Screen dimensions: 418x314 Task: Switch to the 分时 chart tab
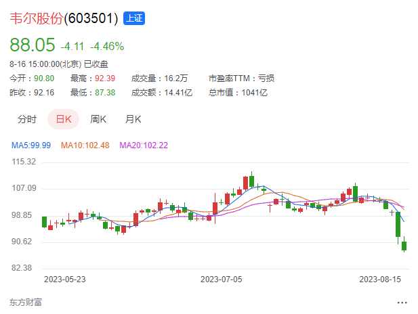click(27, 119)
